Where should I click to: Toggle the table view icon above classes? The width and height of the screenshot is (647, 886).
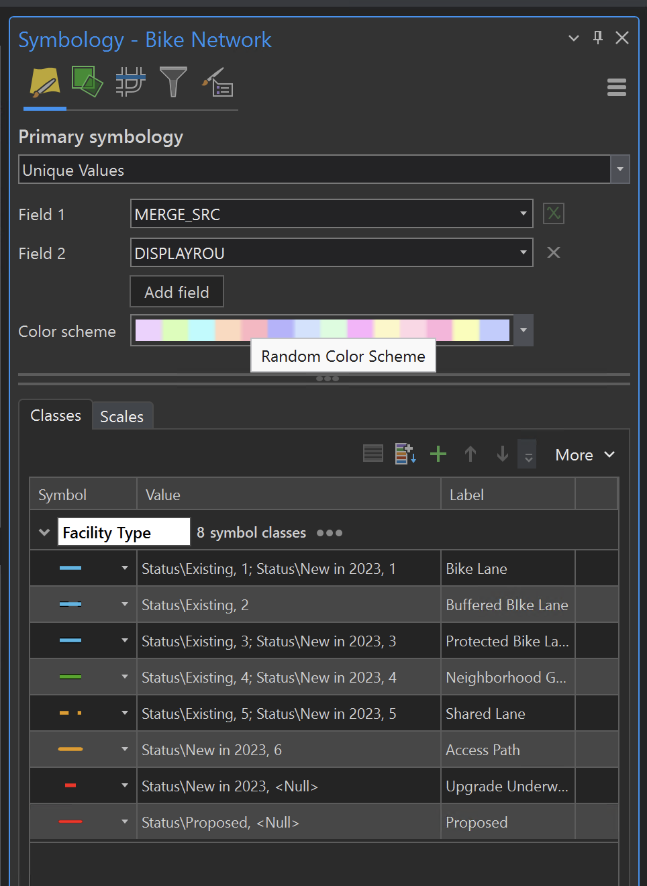[x=373, y=453]
